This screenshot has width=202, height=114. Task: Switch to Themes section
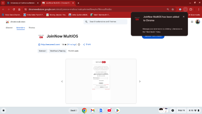(x=32, y=28)
